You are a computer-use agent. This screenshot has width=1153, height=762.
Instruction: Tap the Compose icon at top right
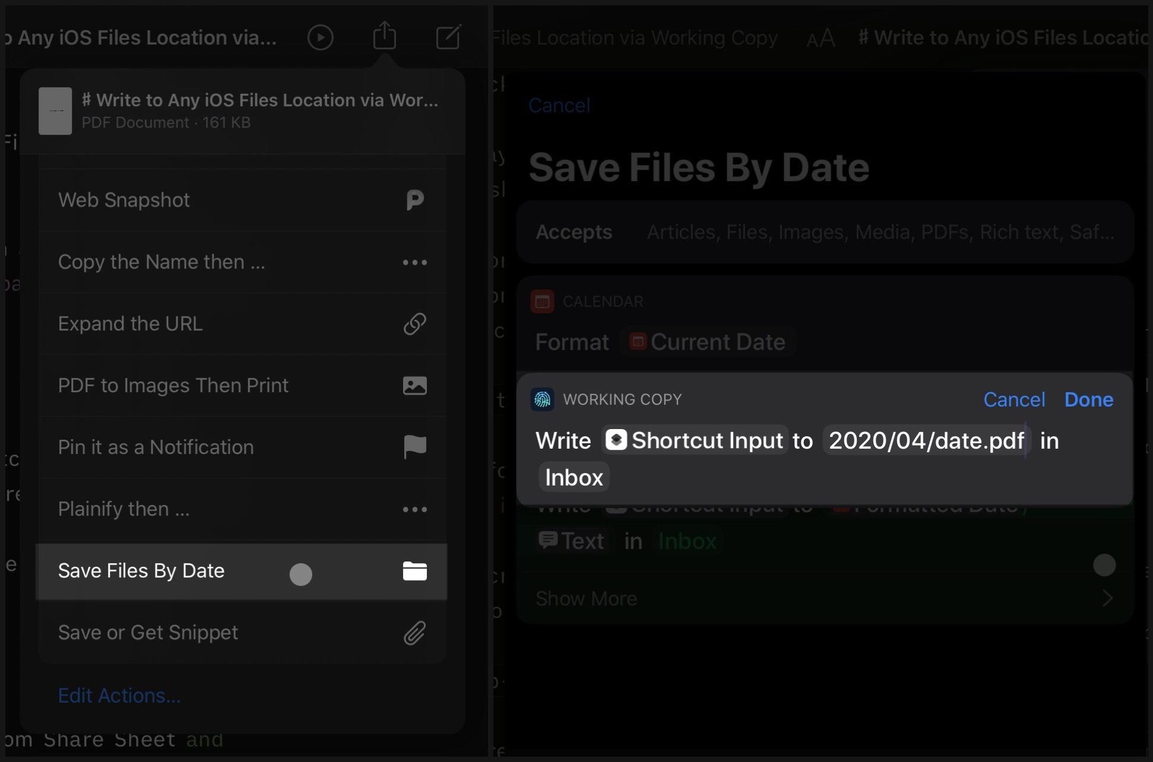tap(448, 37)
